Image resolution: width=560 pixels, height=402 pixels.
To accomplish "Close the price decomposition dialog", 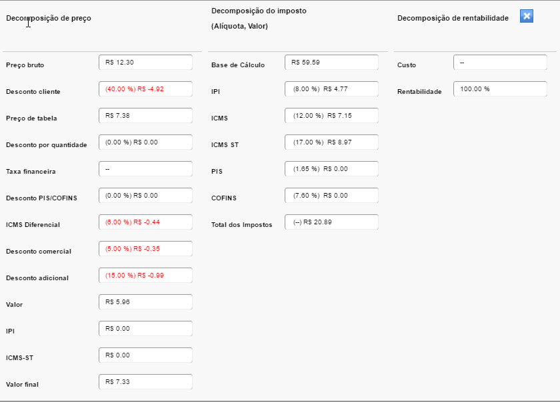I will point(527,16).
